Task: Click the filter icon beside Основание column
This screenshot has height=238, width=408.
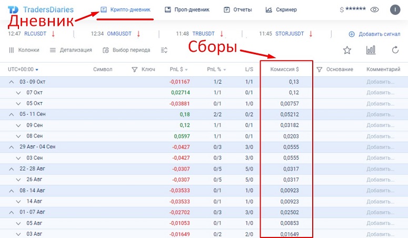Action: point(319,69)
